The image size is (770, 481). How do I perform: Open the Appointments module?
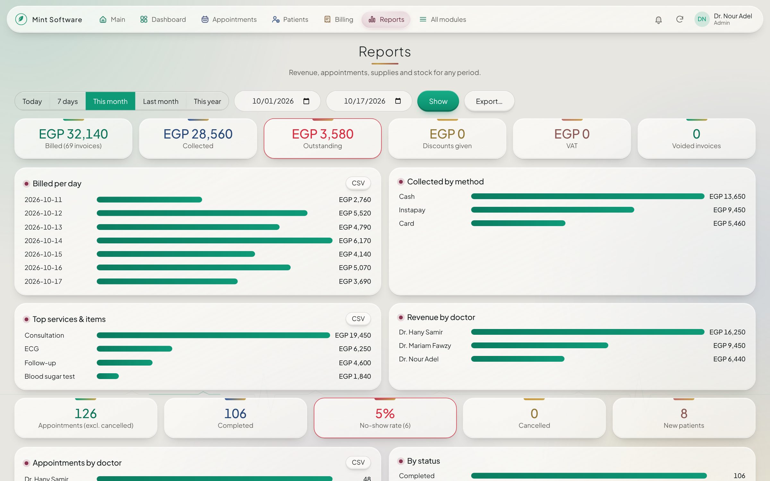(229, 20)
